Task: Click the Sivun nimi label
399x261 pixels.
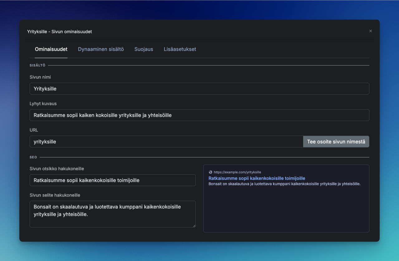Action: (x=40, y=77)
